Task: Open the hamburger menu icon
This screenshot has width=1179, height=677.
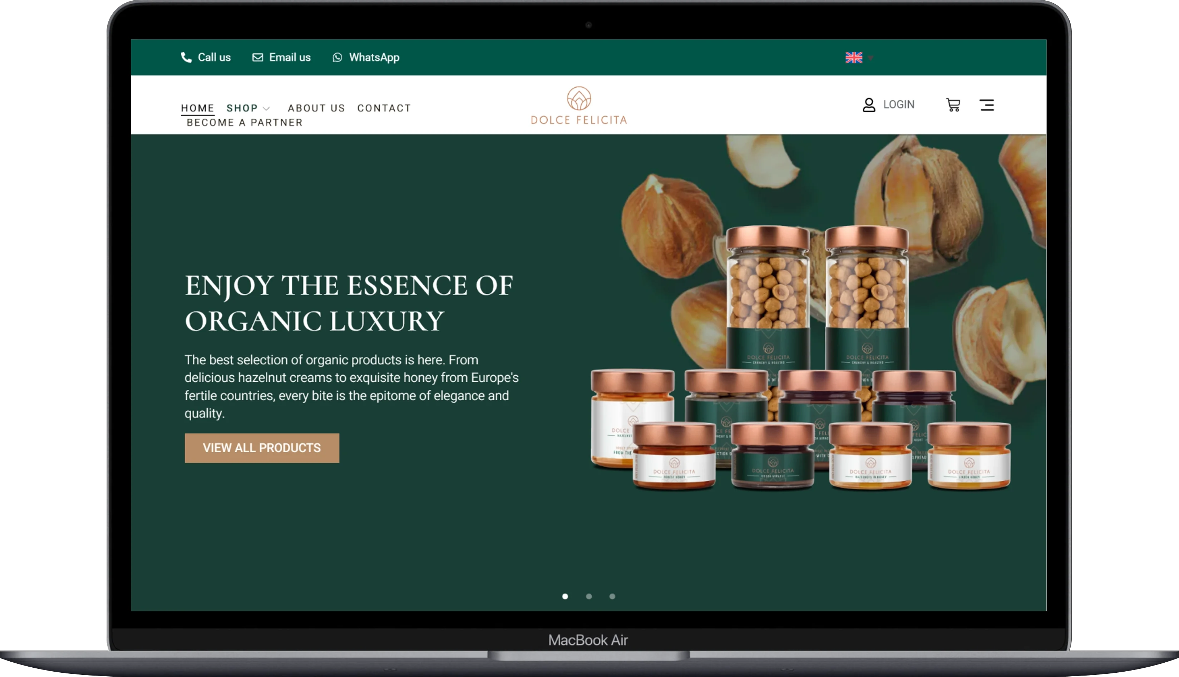Action: click(x=987, y=105)
